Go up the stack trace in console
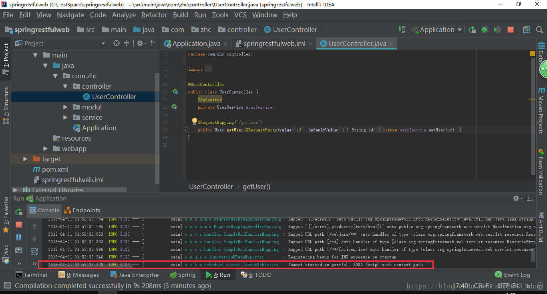Viewport: 547px width, 294px height. pos(34,226)
